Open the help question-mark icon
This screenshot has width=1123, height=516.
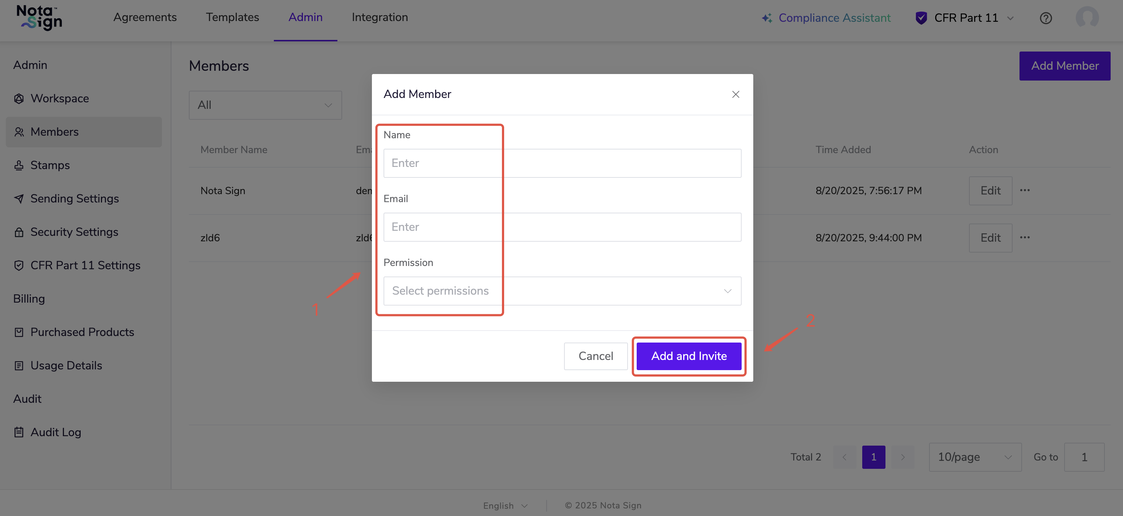tap(1045, 18)
